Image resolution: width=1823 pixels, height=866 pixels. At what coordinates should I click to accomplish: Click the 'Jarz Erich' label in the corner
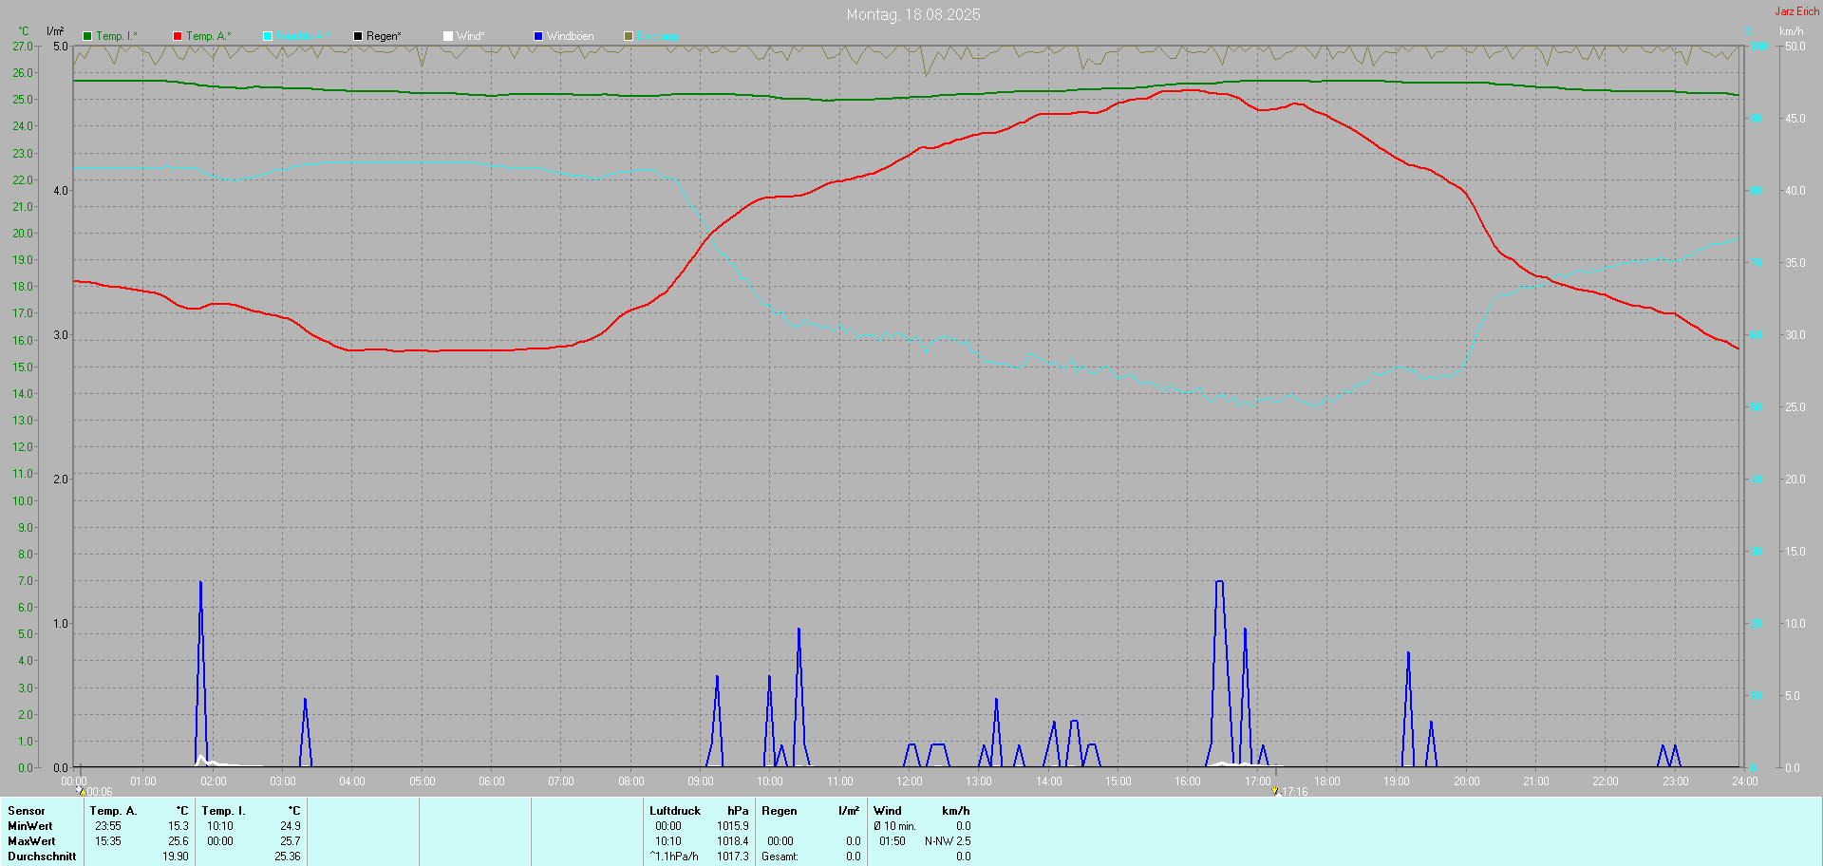[1797, 11]
